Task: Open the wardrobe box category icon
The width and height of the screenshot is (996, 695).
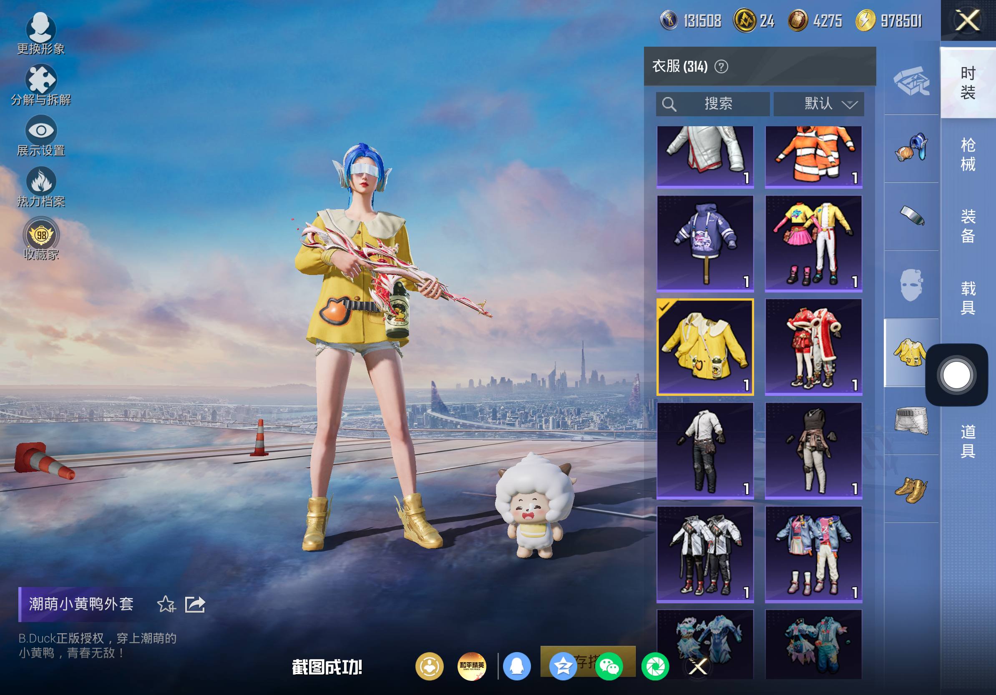Action: (911, 81)
